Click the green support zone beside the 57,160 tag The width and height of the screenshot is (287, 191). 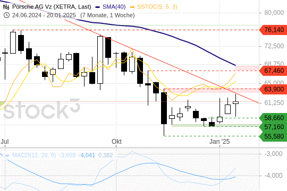tap(215, 125)
